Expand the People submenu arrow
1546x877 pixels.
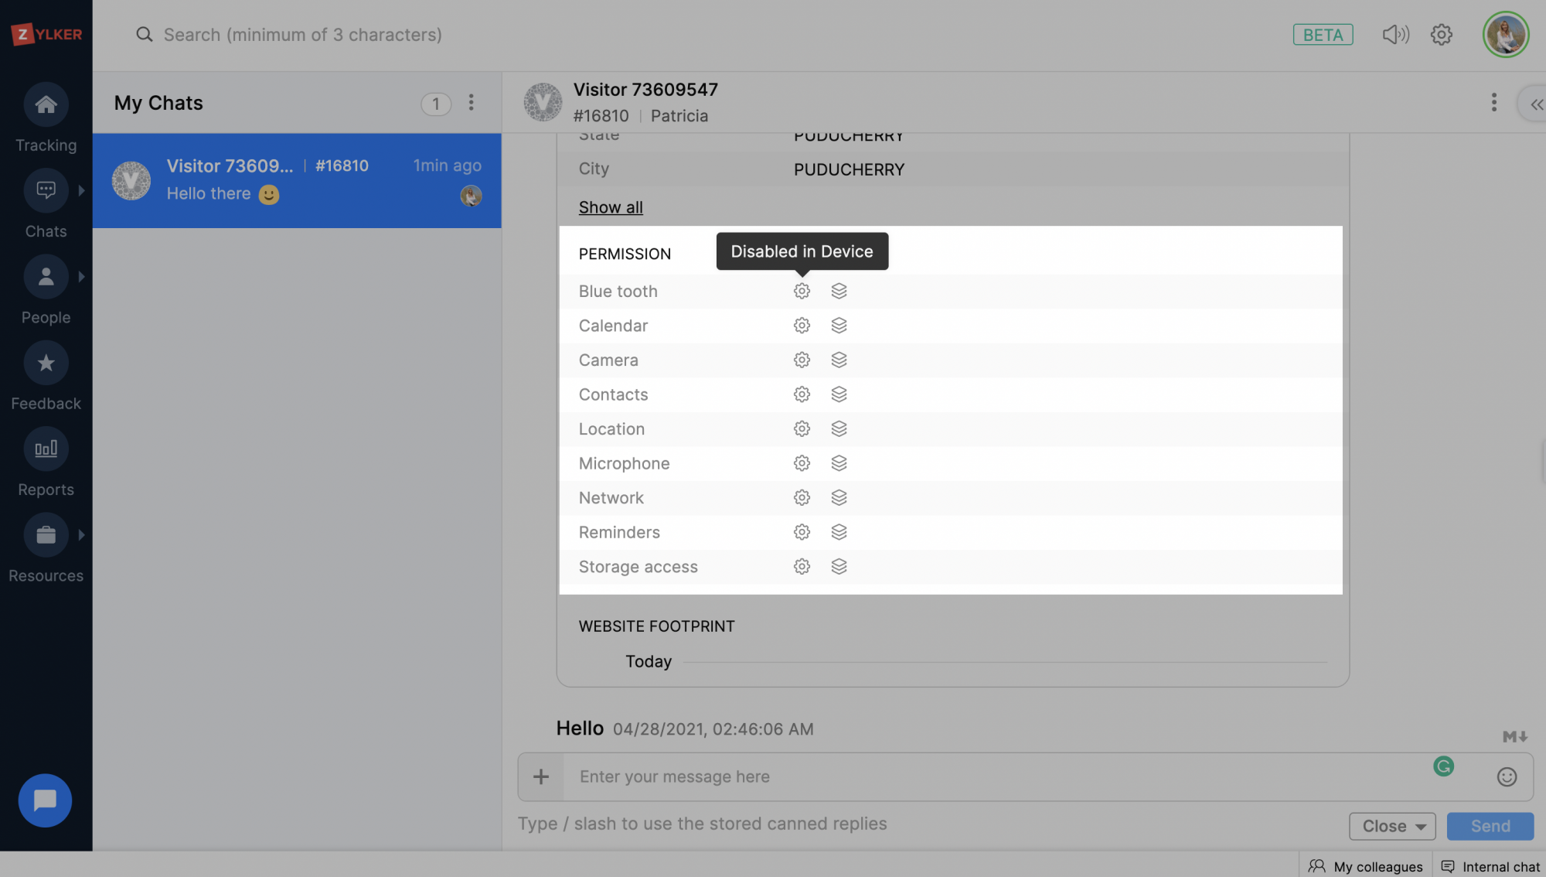pyautogui.click(x=81, y=277)
